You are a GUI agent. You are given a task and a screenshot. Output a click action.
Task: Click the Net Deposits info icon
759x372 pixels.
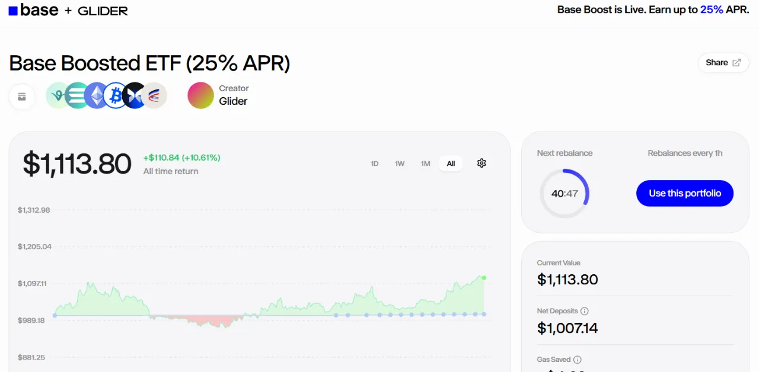(585, 311)
